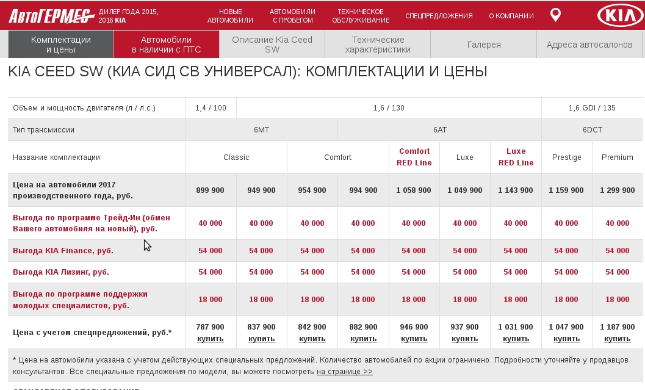Click the Luxe trim header
The width and height of the screenshot is (645, 390).
[x=465, y=157]
